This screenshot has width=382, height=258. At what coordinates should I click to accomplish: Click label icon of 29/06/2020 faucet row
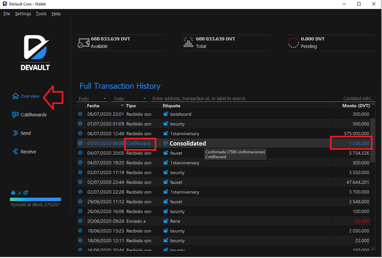click(166, 201)
